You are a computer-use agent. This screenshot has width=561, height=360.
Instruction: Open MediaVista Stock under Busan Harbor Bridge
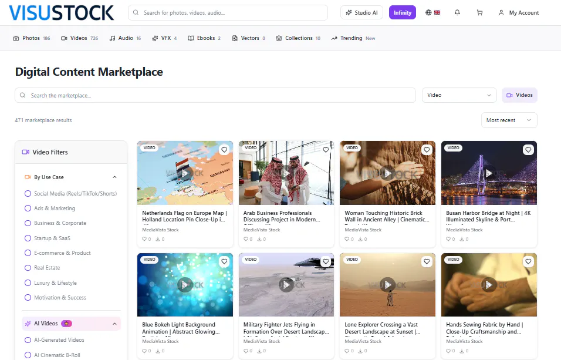(x=464, y=230)
